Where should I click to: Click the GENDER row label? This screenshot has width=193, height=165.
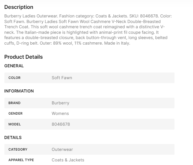click(15, 114)
